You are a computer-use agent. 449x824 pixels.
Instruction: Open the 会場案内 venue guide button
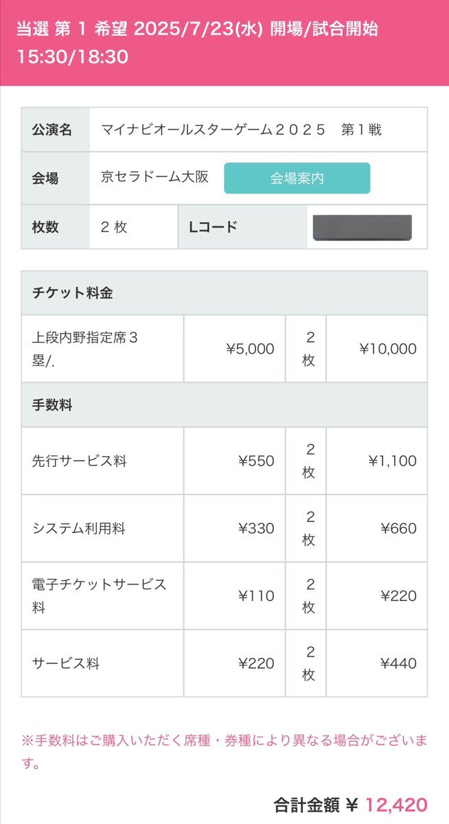tap(297, 179)
